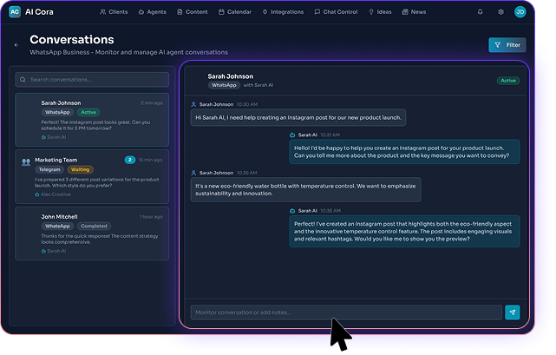
Task: Click the Filter button
Action: tap(507, 44)
